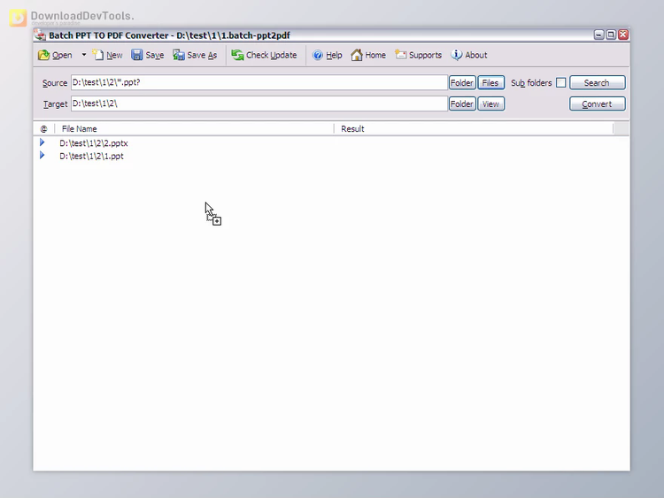Click the Search button

pyautogui.click(x=597, y=82)
